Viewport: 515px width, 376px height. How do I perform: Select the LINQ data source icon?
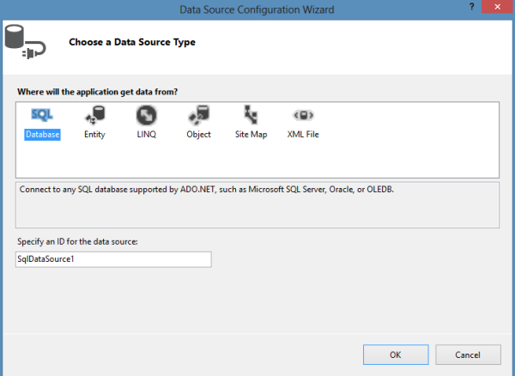tap(145, 114)
